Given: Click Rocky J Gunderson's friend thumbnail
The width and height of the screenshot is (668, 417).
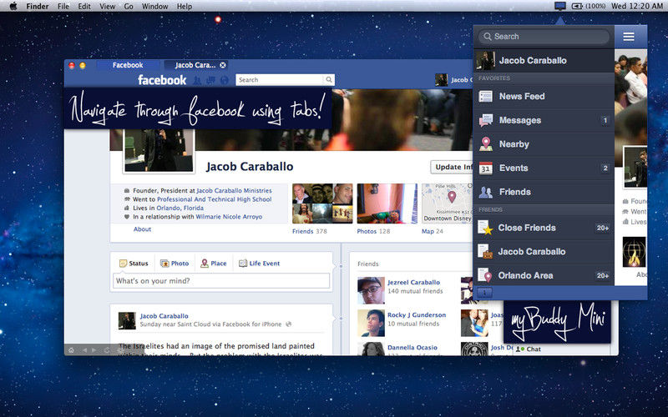Looking at the screenshot, I should pos(371,324).
